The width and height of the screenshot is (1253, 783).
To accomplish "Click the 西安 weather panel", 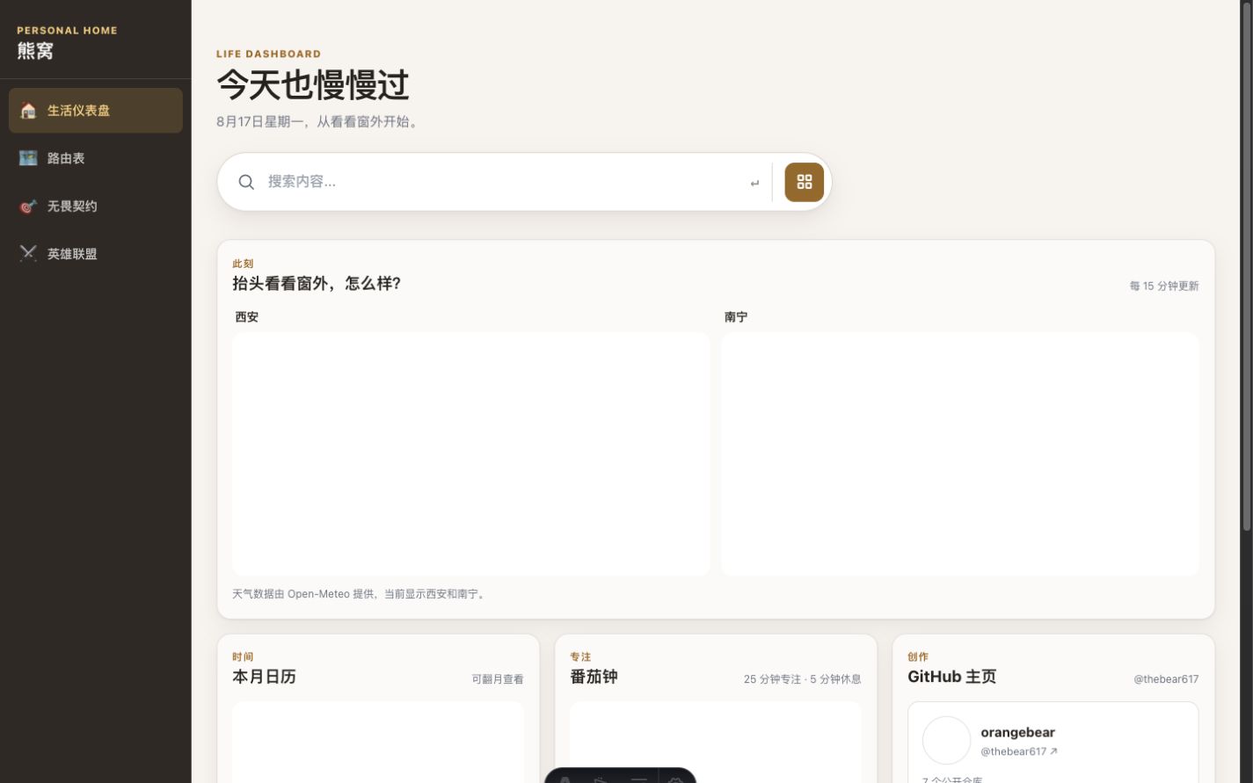I will coord(471,453).
